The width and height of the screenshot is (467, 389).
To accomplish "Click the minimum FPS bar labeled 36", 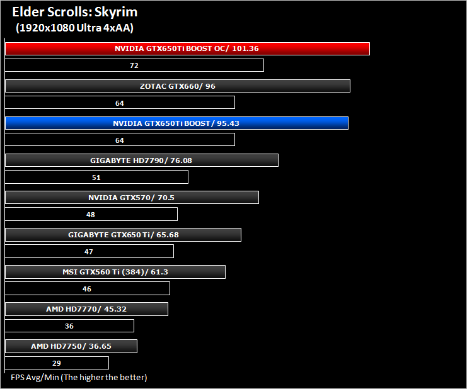I will [69, 325].
